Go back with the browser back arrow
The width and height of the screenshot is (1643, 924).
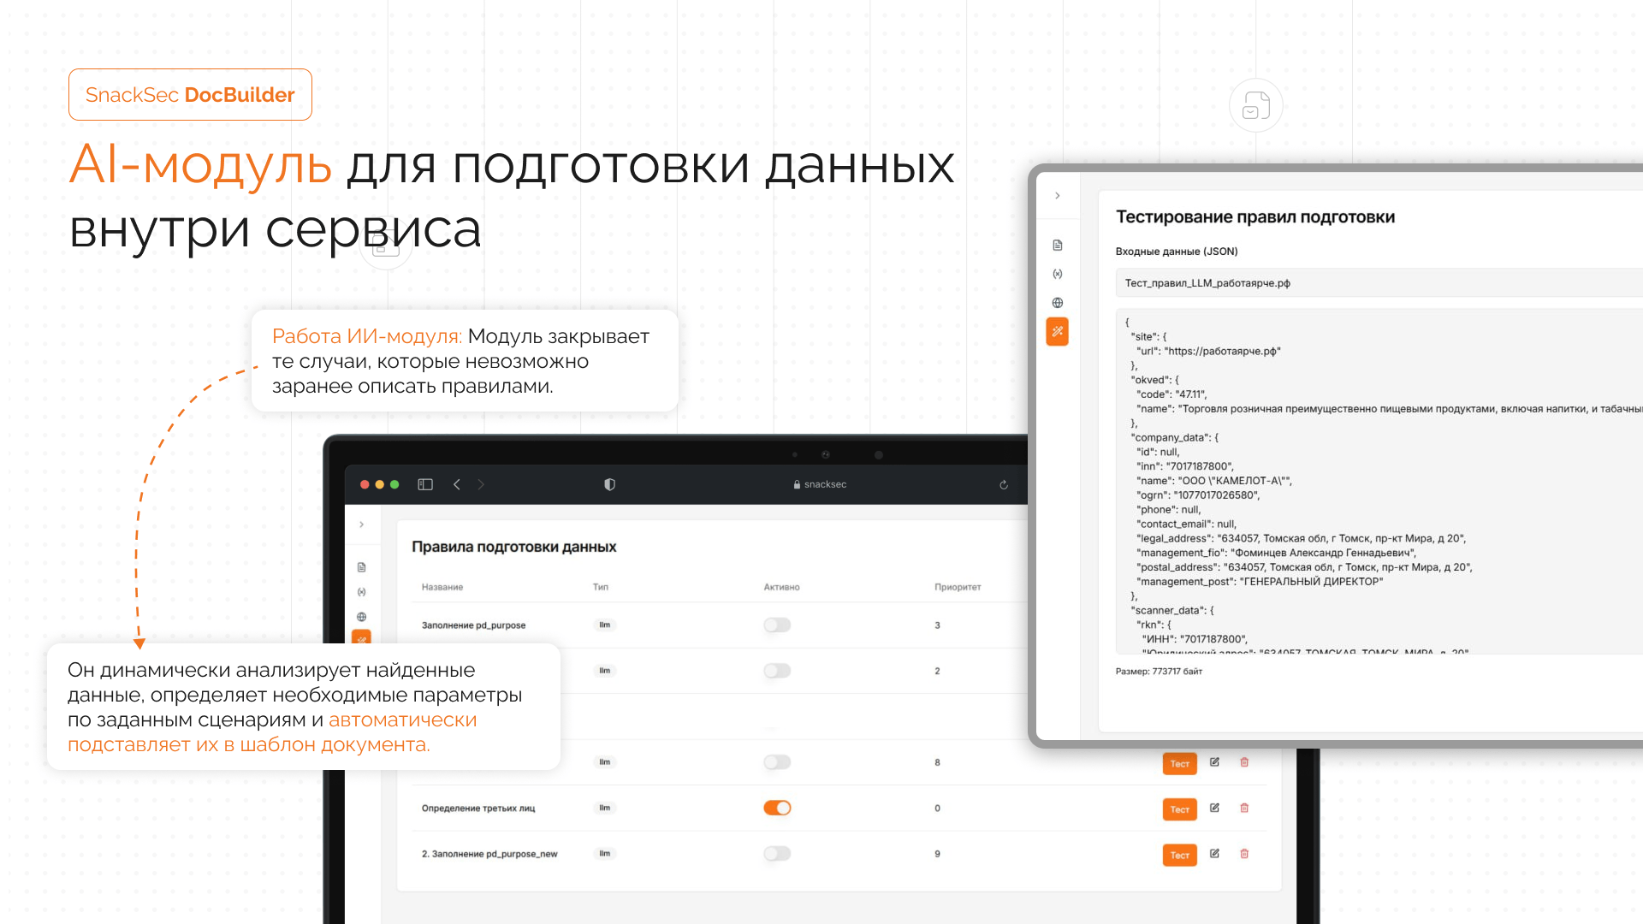coord(457,484)
